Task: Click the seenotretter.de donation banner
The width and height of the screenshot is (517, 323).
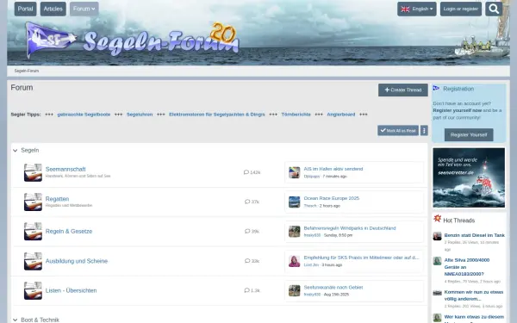Action: point(469,177)
